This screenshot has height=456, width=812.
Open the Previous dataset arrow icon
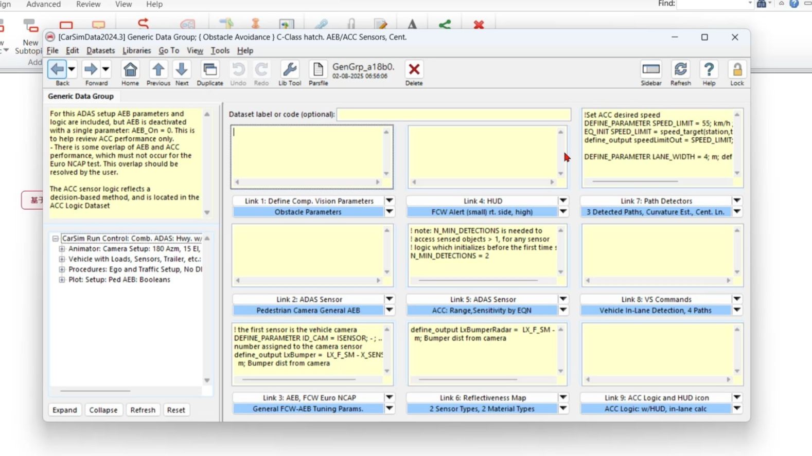tap(158, 69)
